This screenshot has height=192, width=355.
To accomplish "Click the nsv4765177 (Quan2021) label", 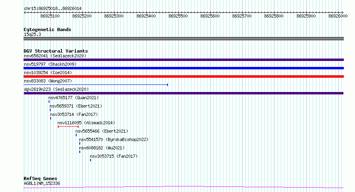I will click(73, 98).
